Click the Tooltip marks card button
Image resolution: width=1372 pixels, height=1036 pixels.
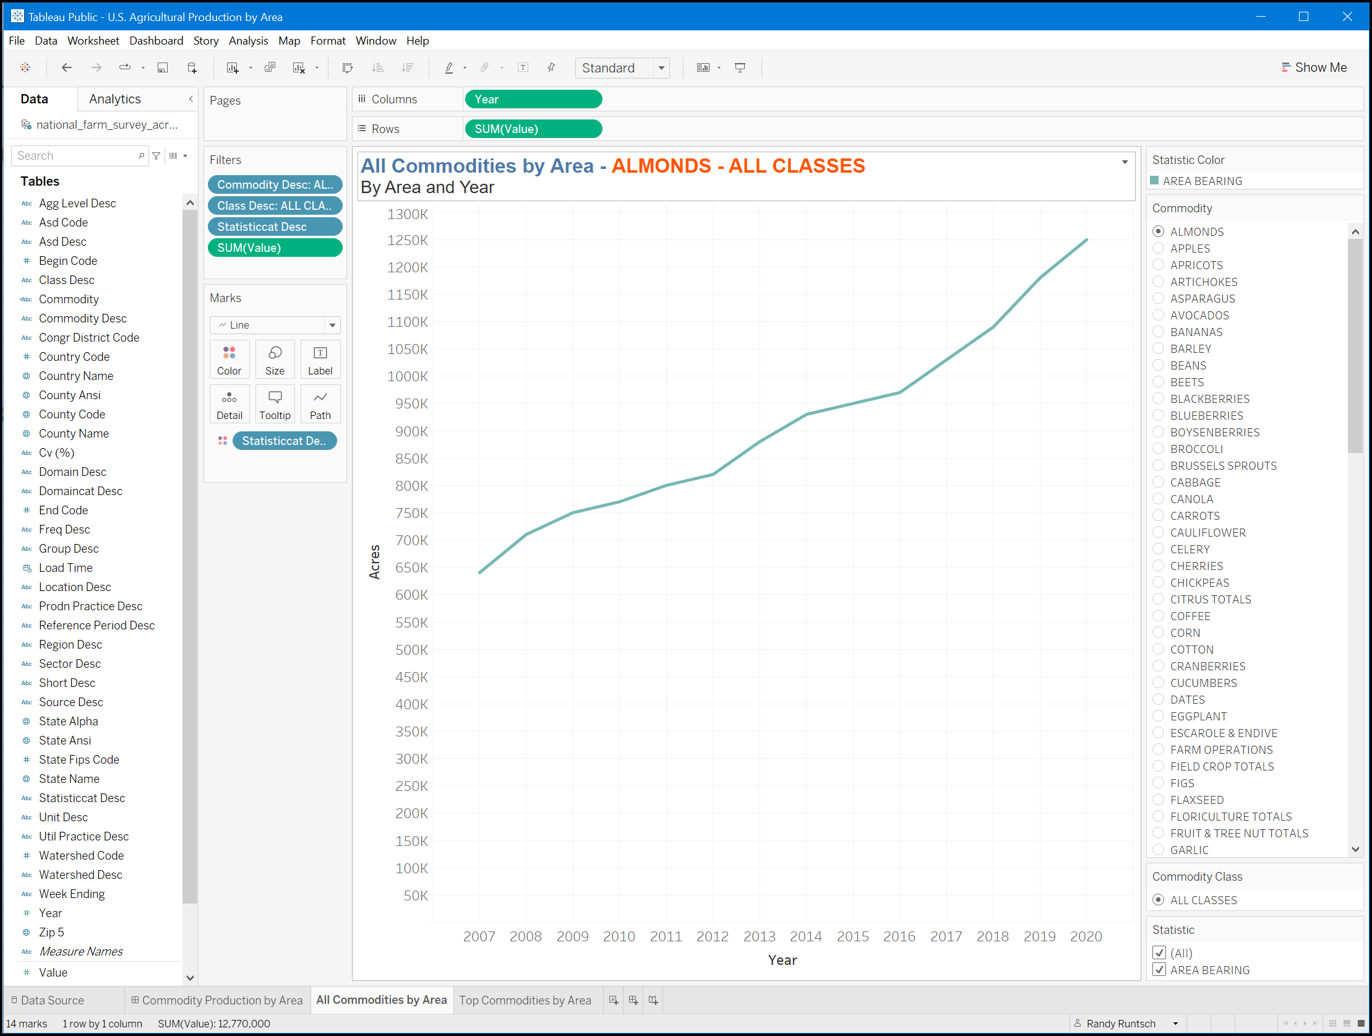pyautogui.click(x=275, y=404)
